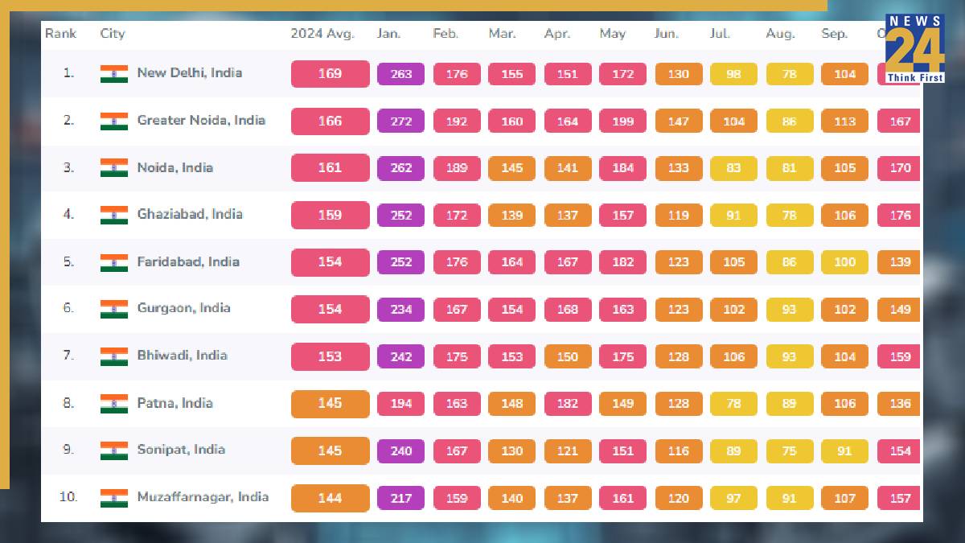Click the News 24 logo
The width and height of the screenshot is (965, 543).
click(x=914, y=48)
